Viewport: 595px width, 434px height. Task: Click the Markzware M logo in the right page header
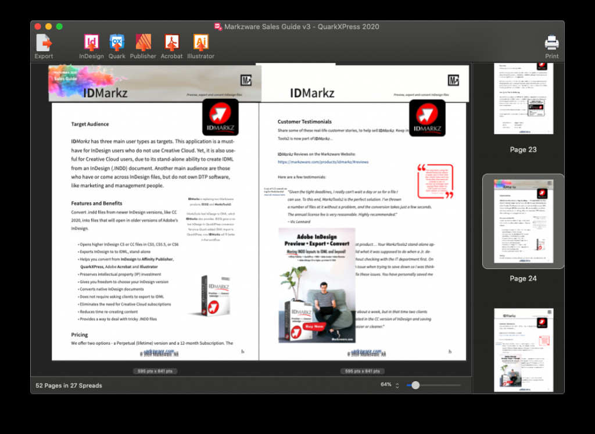click(453, 80)
